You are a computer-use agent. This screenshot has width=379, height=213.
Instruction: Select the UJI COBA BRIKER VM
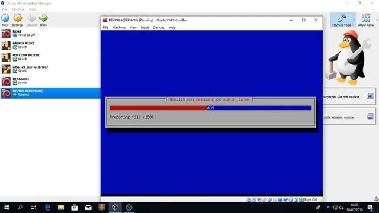[x=50, y=57]
